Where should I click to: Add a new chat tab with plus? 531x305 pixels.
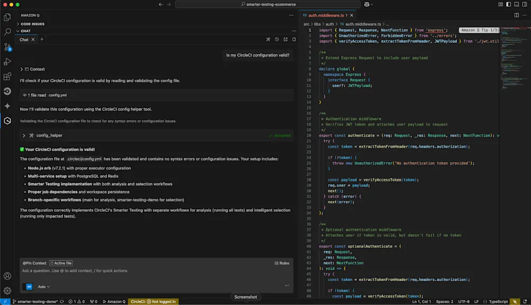coord(42,39)
